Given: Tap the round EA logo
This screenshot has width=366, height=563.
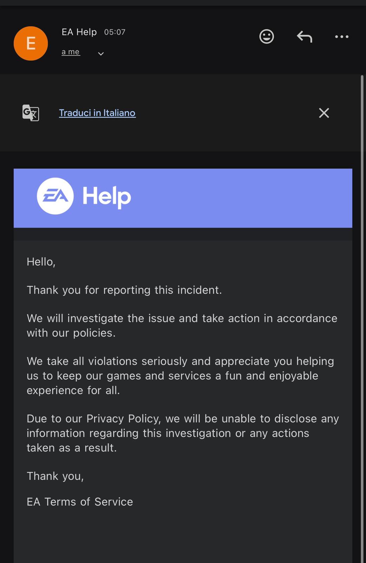Looking at the screenshot, I should point(55,196).
